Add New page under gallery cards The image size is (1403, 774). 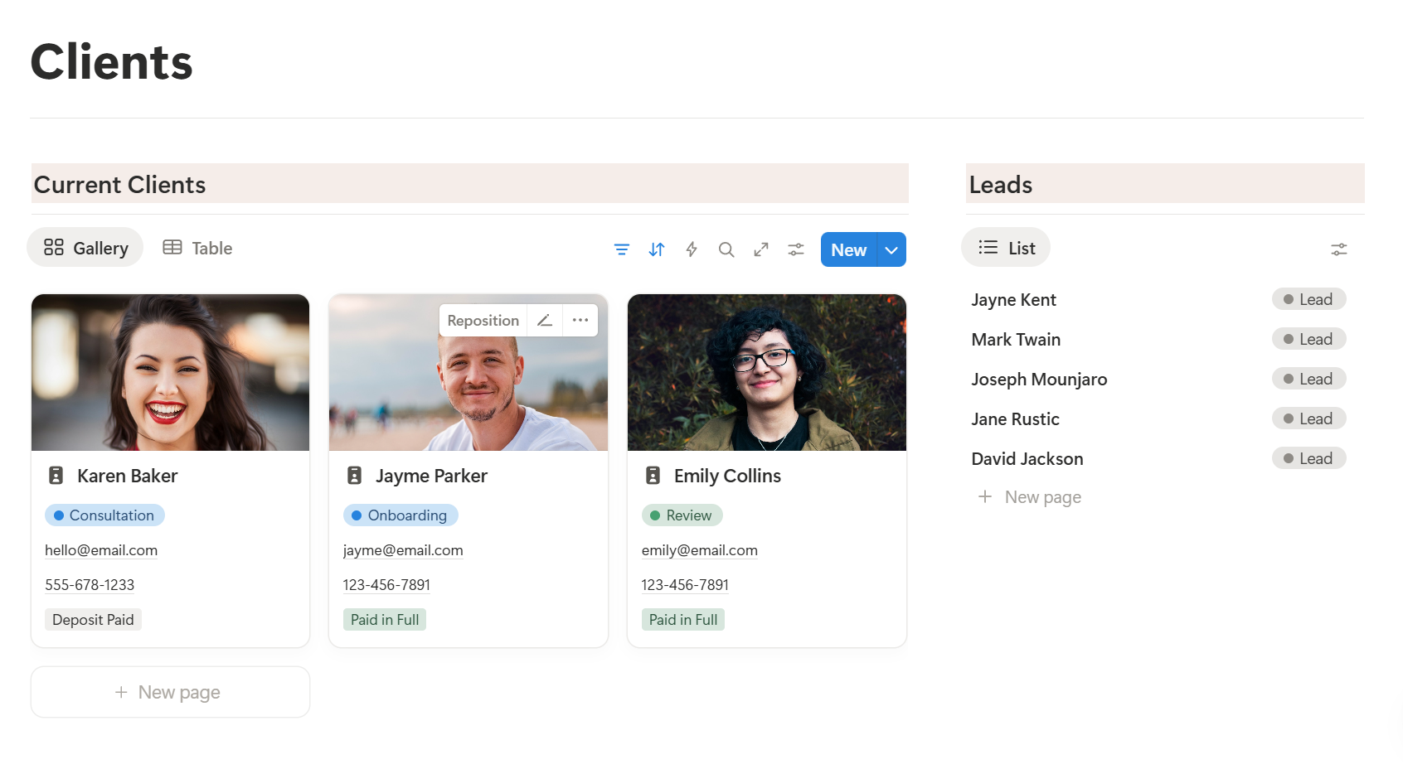170,692
